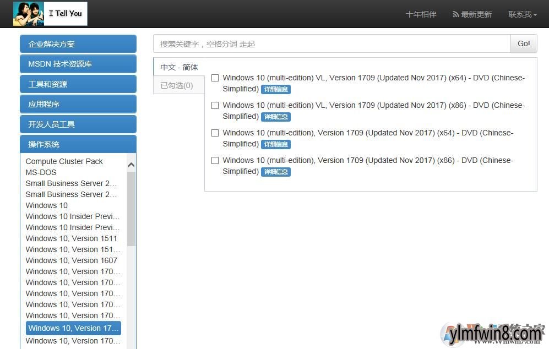The width and height of the screenshot is (549, 349).
Task: Click the highlighted Windows 10, Version 17… entry
Action: (74, 328)
